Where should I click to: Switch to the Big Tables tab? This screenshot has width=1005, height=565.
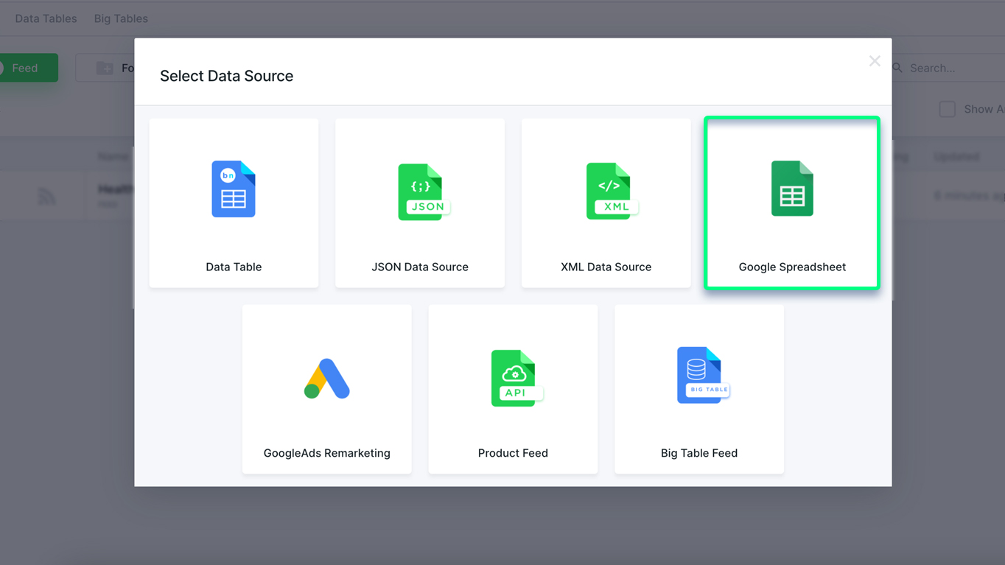pyautogui.click(x=121, y=18)
